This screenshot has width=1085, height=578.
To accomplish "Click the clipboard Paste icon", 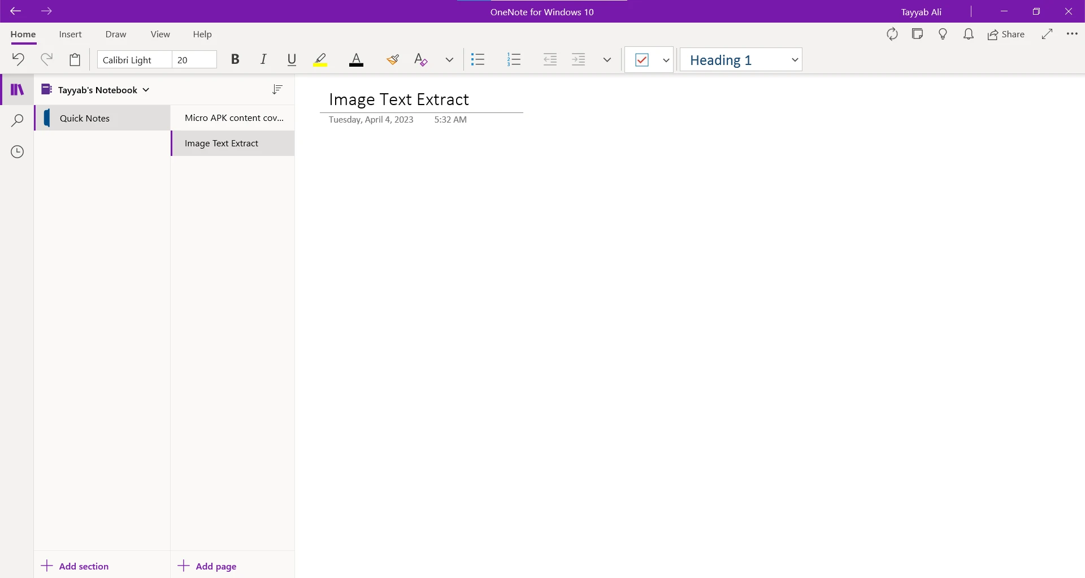I will pos(75,59).
